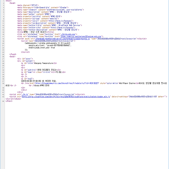Click the viewport meta tag line
The width and height of the screenshot is (169, 169).
tap(50, 10)
